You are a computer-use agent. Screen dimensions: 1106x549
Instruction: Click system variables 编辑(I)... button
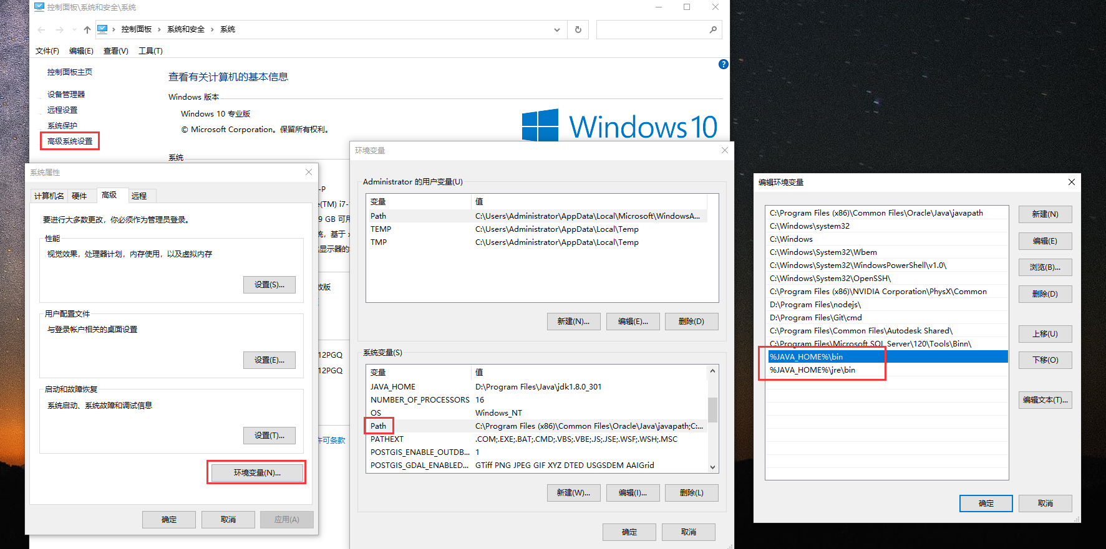click(633, 493)
